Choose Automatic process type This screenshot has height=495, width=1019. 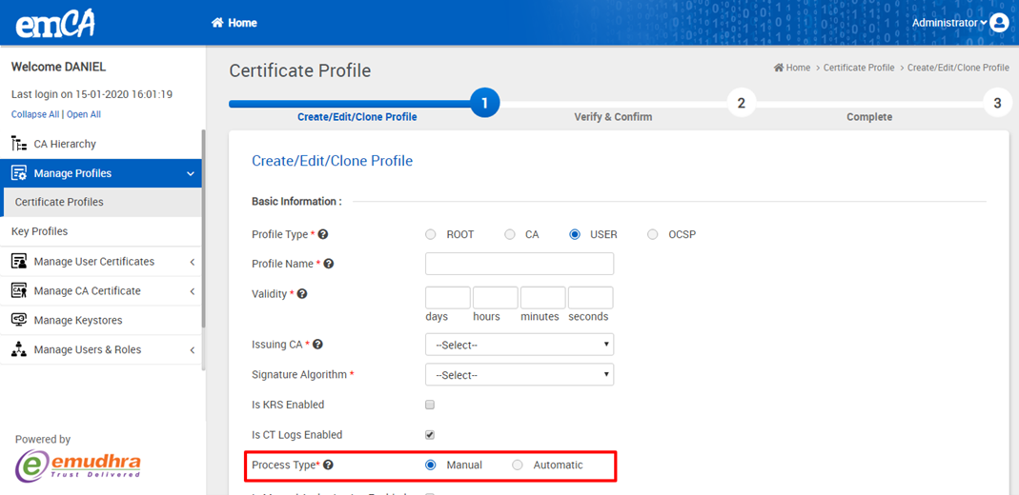click(518, 465)
